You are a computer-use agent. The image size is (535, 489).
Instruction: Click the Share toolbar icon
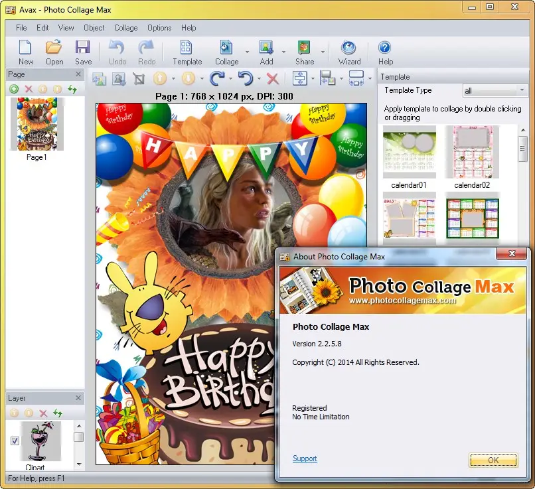coord(305,52)
